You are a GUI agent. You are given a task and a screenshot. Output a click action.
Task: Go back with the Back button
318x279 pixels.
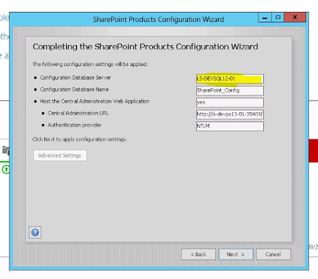[198, 254]
